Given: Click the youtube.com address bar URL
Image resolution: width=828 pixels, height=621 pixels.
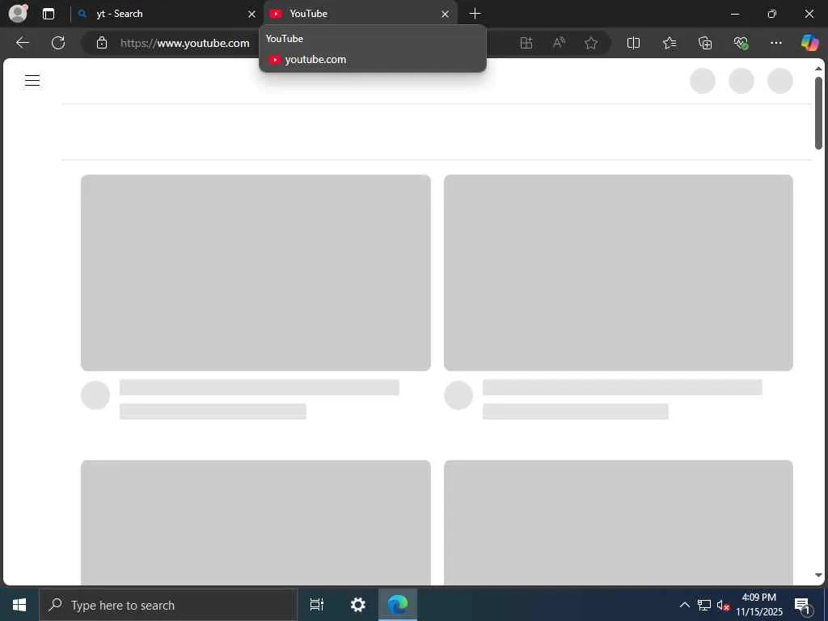Looking at the screenshot, I should (185, 44).
